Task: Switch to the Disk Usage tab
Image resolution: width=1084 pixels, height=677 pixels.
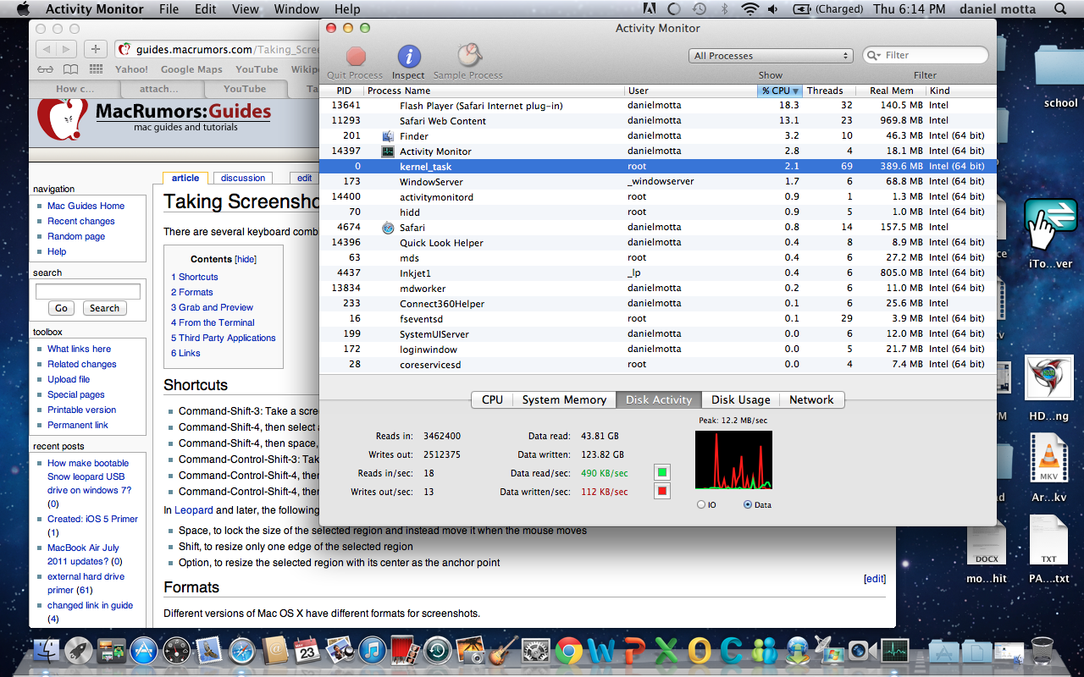Action: [741, 399]
